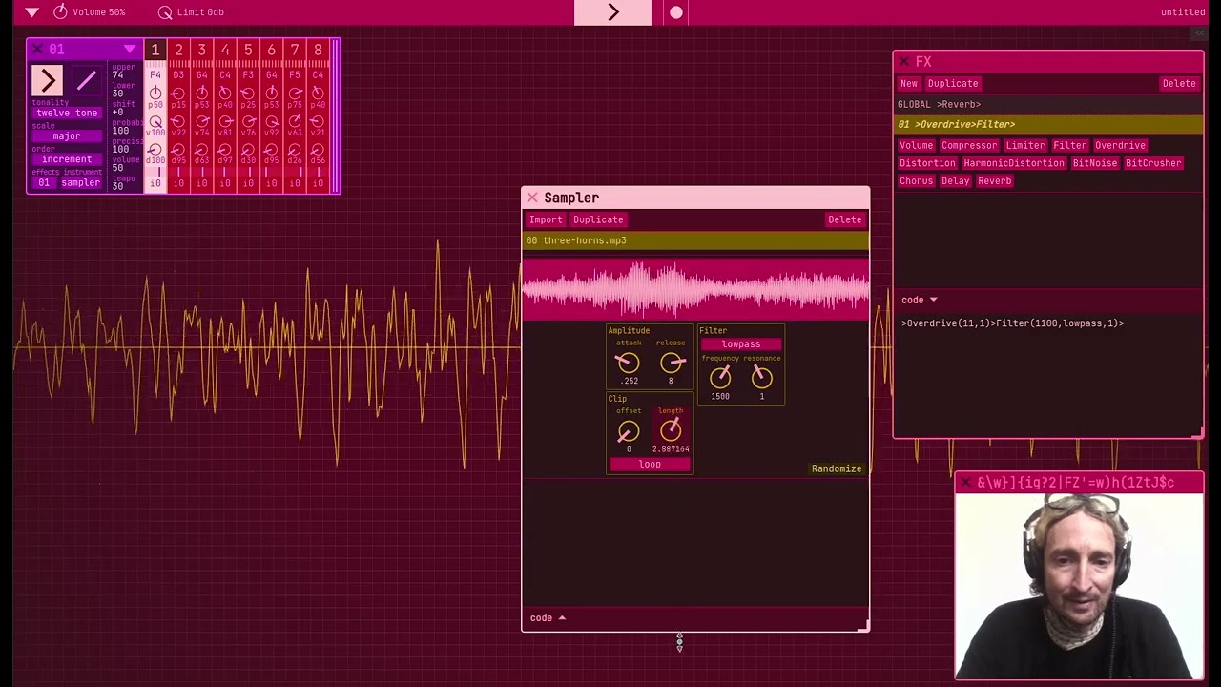Select step 1 in the sequencer
The width and height of the screenshot is (1221, 687).
click(155, 50)
